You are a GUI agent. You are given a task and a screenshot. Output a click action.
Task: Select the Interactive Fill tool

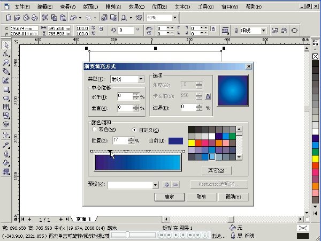click(6, 171)
